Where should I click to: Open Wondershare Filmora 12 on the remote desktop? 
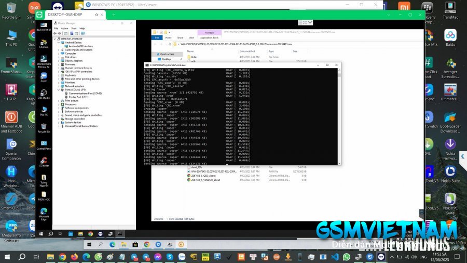tap(44, 62)
